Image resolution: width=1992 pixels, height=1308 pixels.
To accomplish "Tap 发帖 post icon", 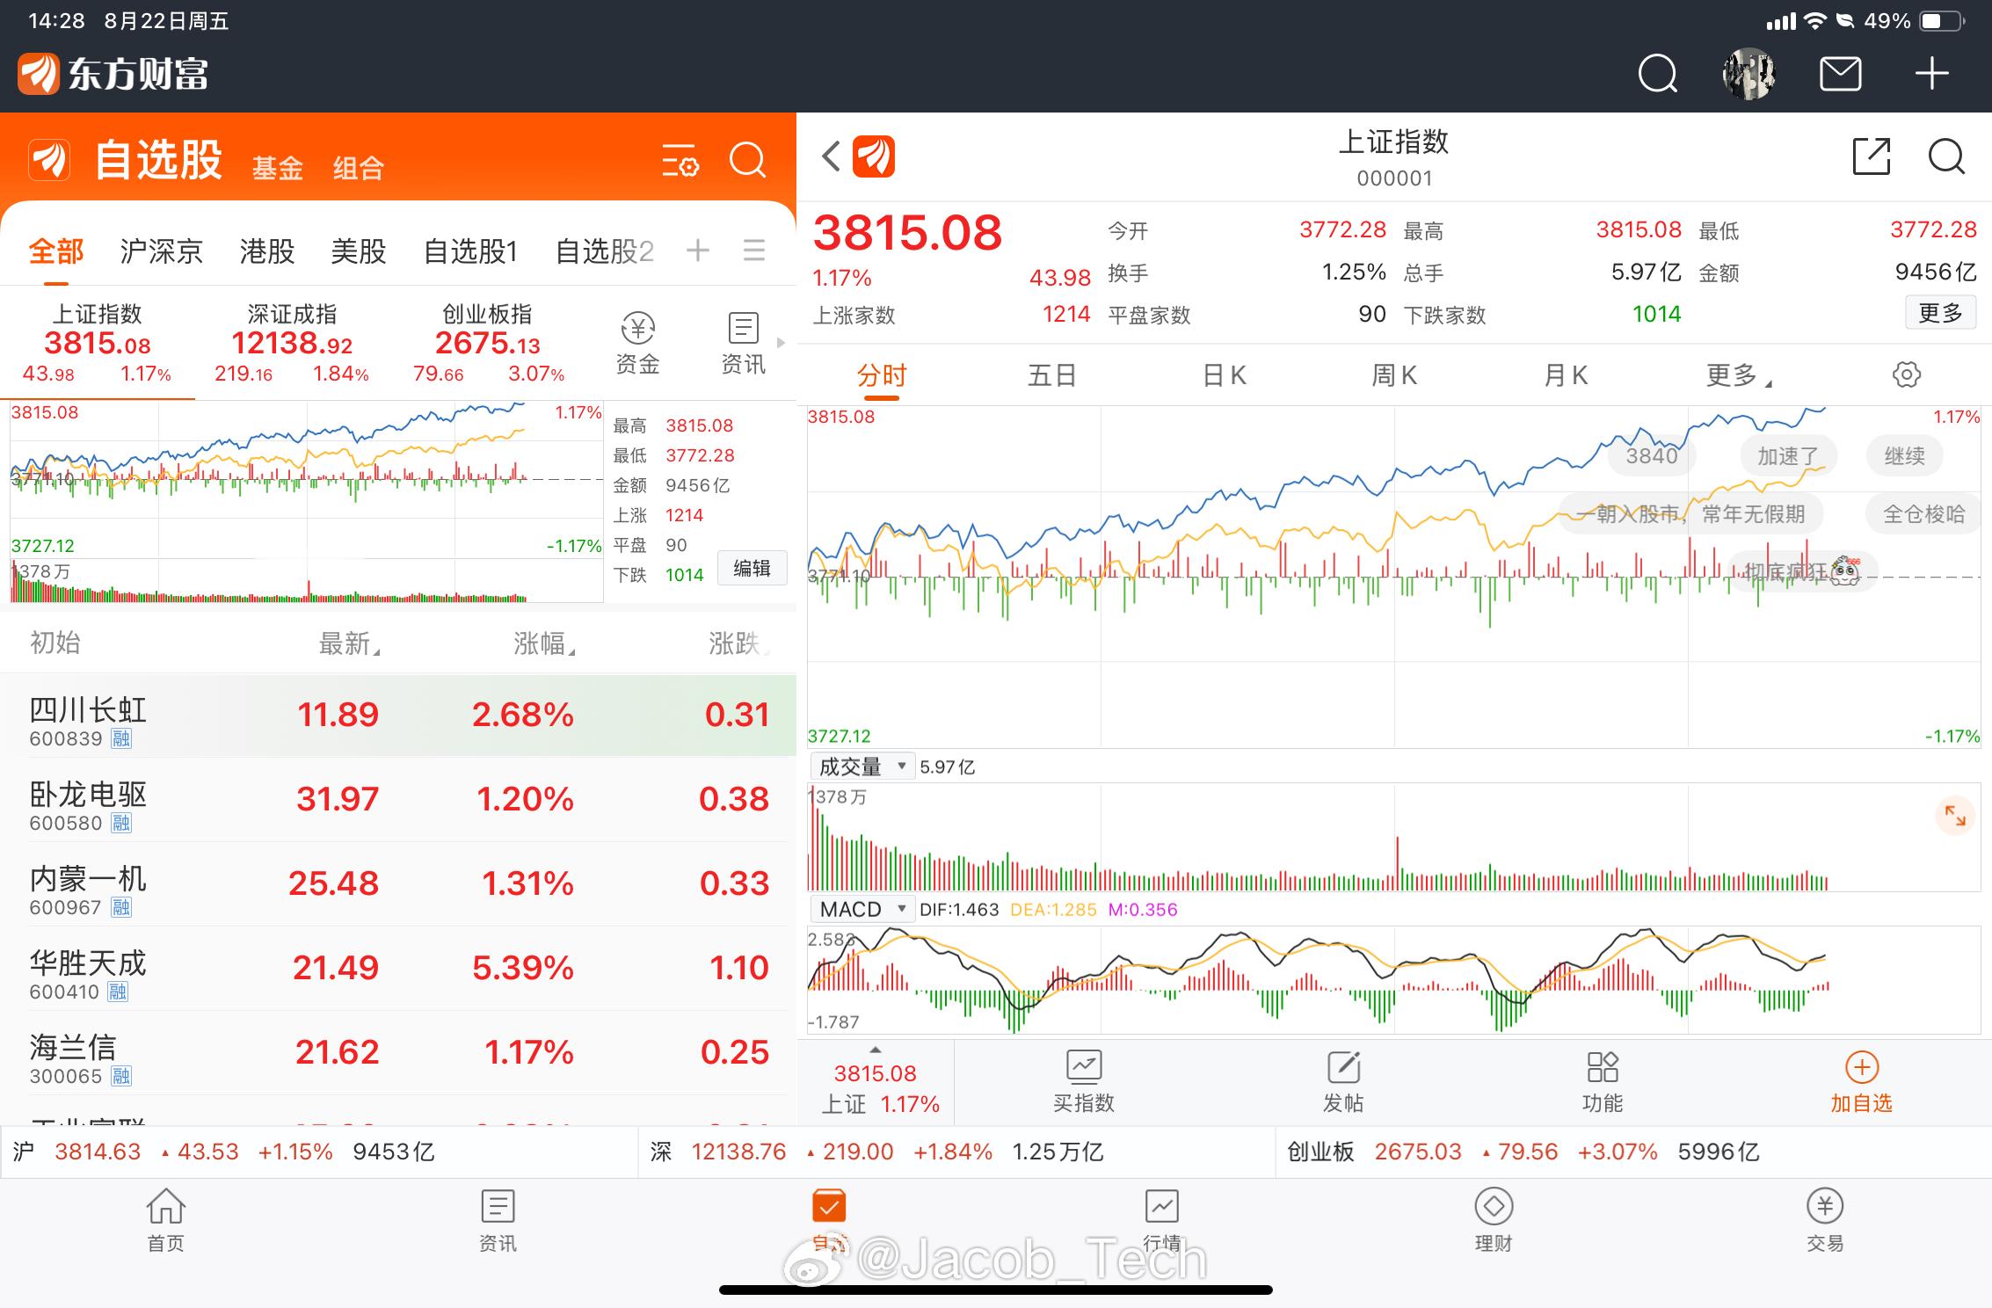I will click(1343, 1083).
